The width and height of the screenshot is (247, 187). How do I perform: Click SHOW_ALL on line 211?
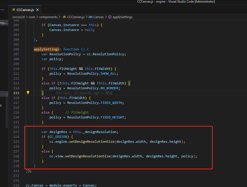pyautogui.click(x=108, y=74)
